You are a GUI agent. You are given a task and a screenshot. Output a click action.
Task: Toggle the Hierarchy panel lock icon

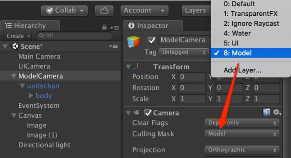[x=104, y=27]
